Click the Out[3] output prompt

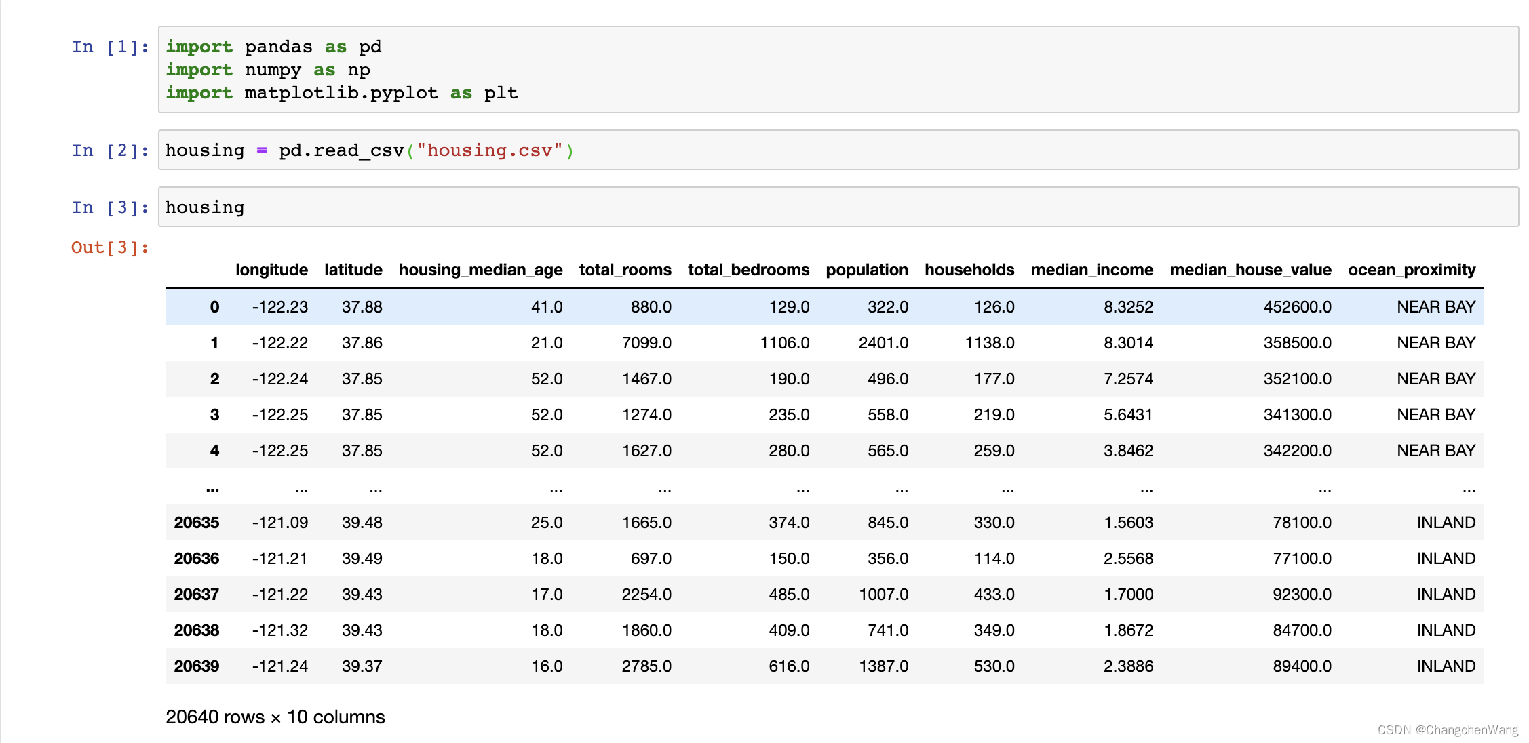tap(110, 247)
